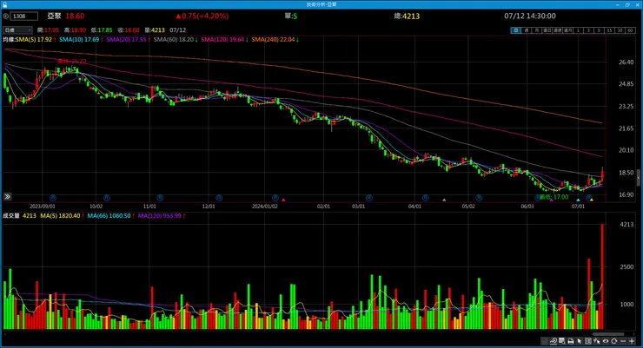This screenshot has height=348, width=643.
Task: Click the printer icon in bottom toolbar
Action: point(571,341)
